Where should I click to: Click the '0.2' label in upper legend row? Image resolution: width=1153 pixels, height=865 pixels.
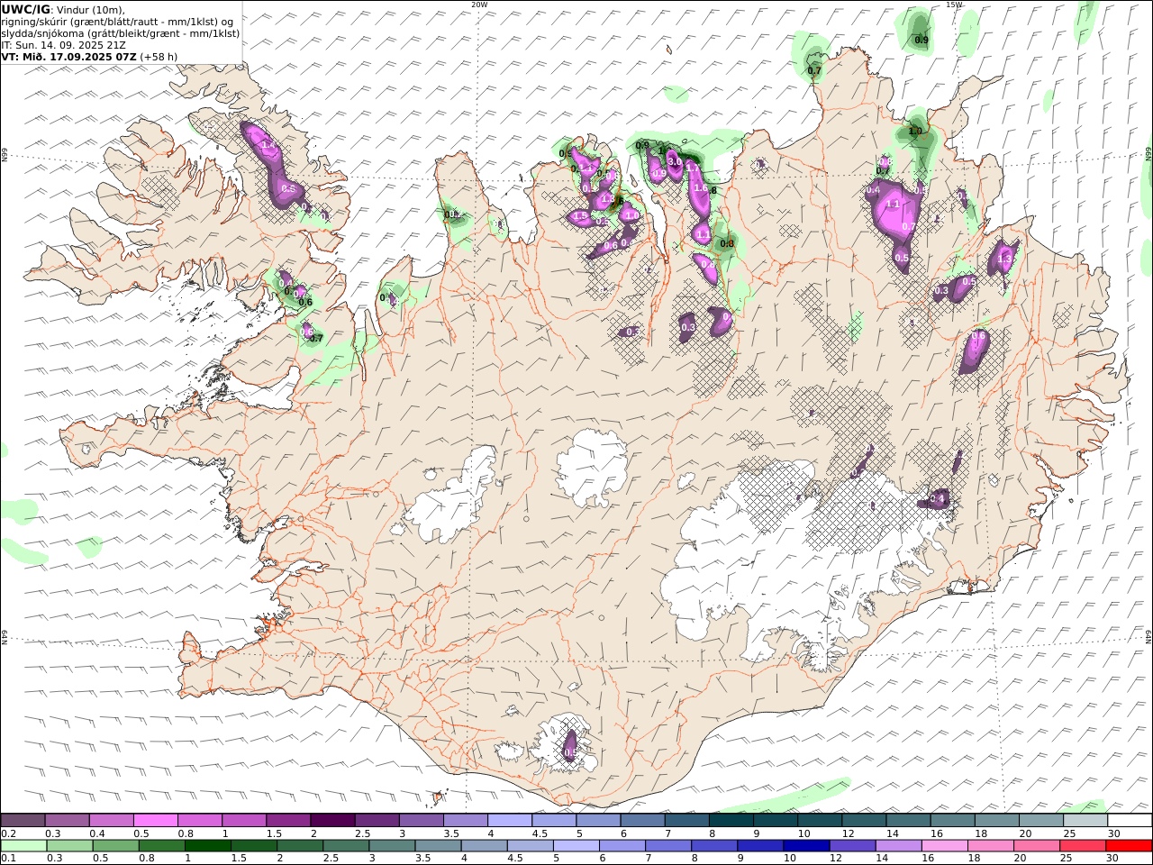(7, 833)
